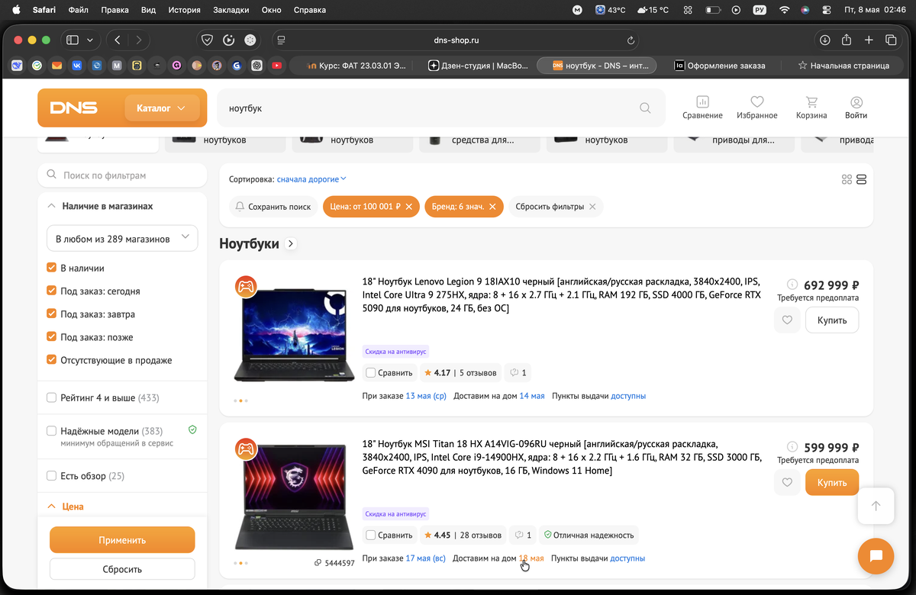Click the search magnifier in search box
This screenshot has width=916, height=595.
(645, 108)
